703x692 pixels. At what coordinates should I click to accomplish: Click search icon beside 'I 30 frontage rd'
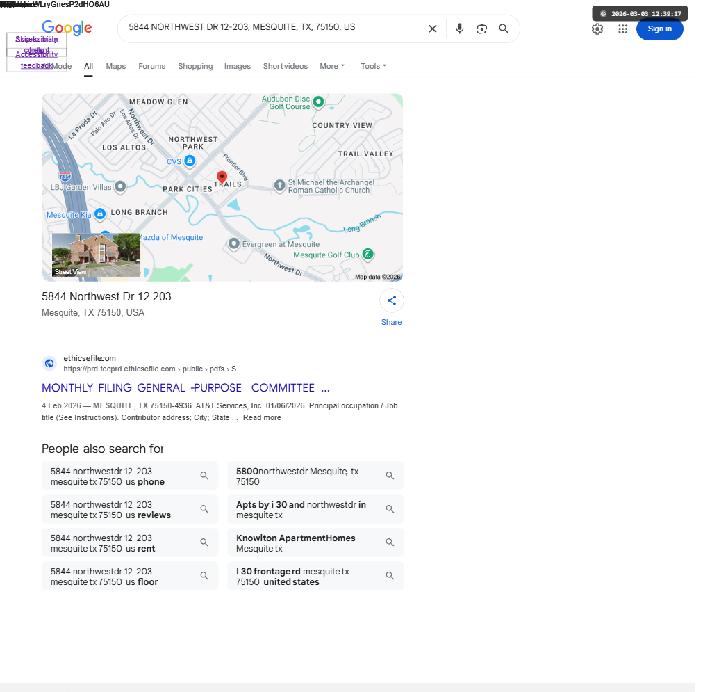(x=390, y=576)
